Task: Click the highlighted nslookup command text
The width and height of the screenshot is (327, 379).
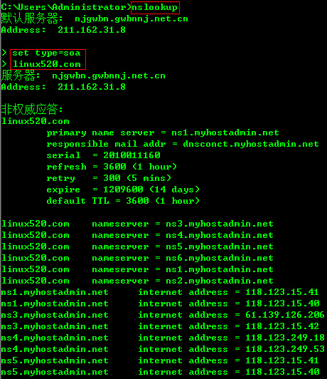Action: (155, 8)
